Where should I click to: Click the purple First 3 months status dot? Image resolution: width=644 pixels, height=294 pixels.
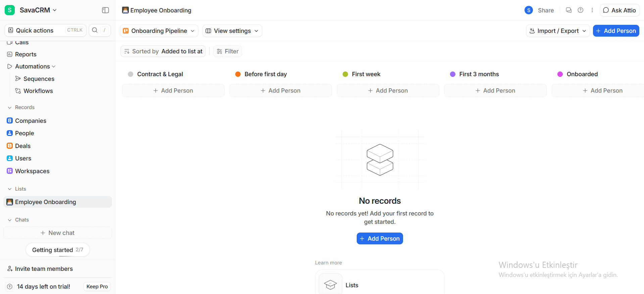tap(453, 74)
